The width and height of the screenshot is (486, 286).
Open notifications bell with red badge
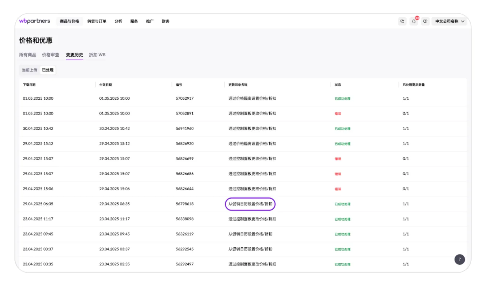point(414,21)
